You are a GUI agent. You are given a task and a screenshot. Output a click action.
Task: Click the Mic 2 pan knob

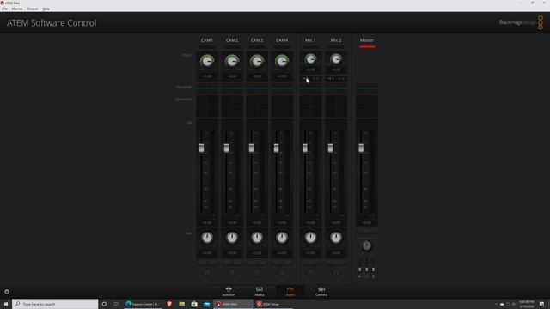click(x=336, y=238)
